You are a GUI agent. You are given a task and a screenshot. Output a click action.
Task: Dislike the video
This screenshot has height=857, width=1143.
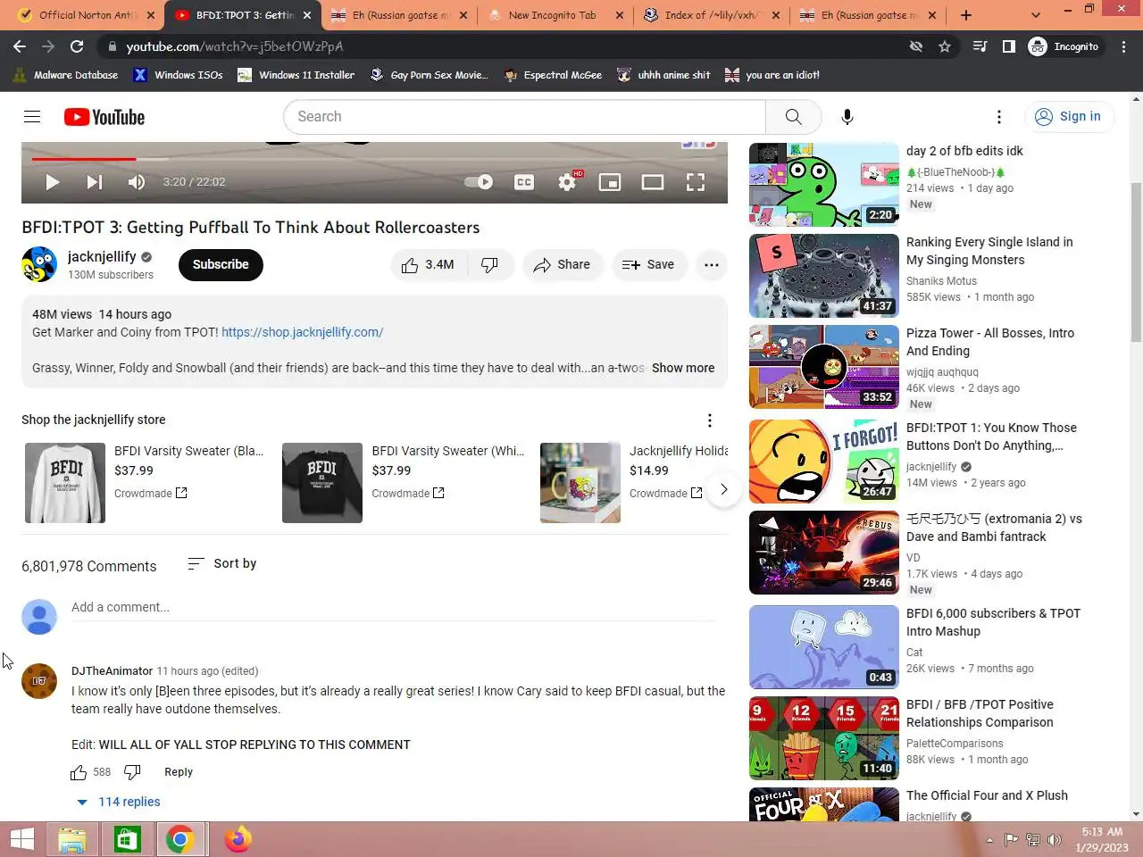[489, 265]
